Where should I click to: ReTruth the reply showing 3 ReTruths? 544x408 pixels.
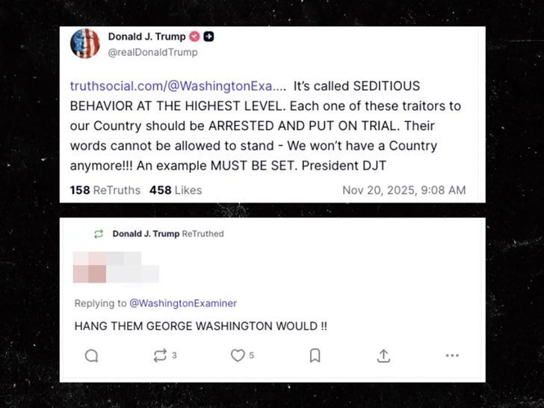click(160, 356)
